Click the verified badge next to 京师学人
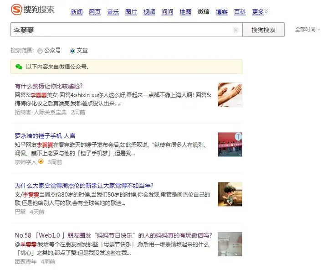The width and height of the screenshot is (328, 270). (x=41, y=161)
